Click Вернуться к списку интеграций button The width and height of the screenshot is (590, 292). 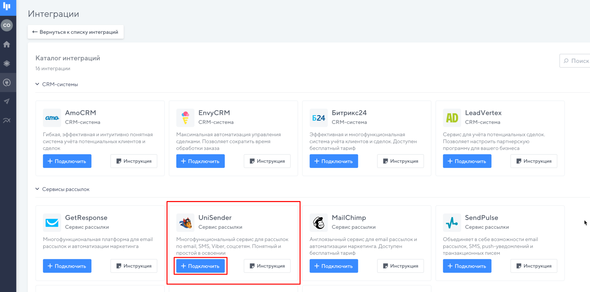76,32
